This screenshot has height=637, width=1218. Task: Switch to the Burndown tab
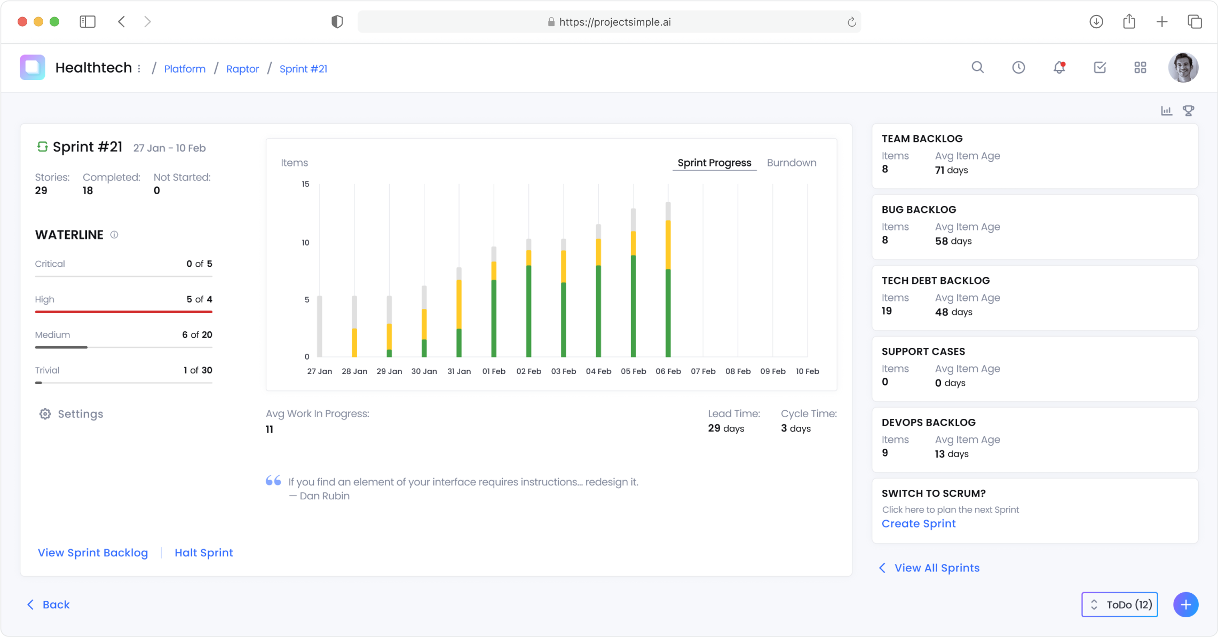pos(791,163)
